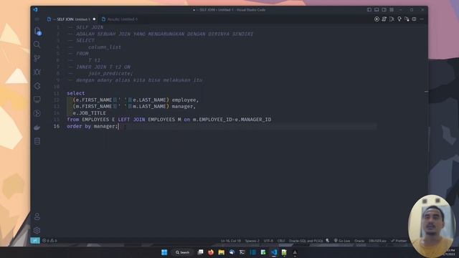Click the 'SELF JOIN' comment on line 1
459x258 pixels.
point(90,27)
